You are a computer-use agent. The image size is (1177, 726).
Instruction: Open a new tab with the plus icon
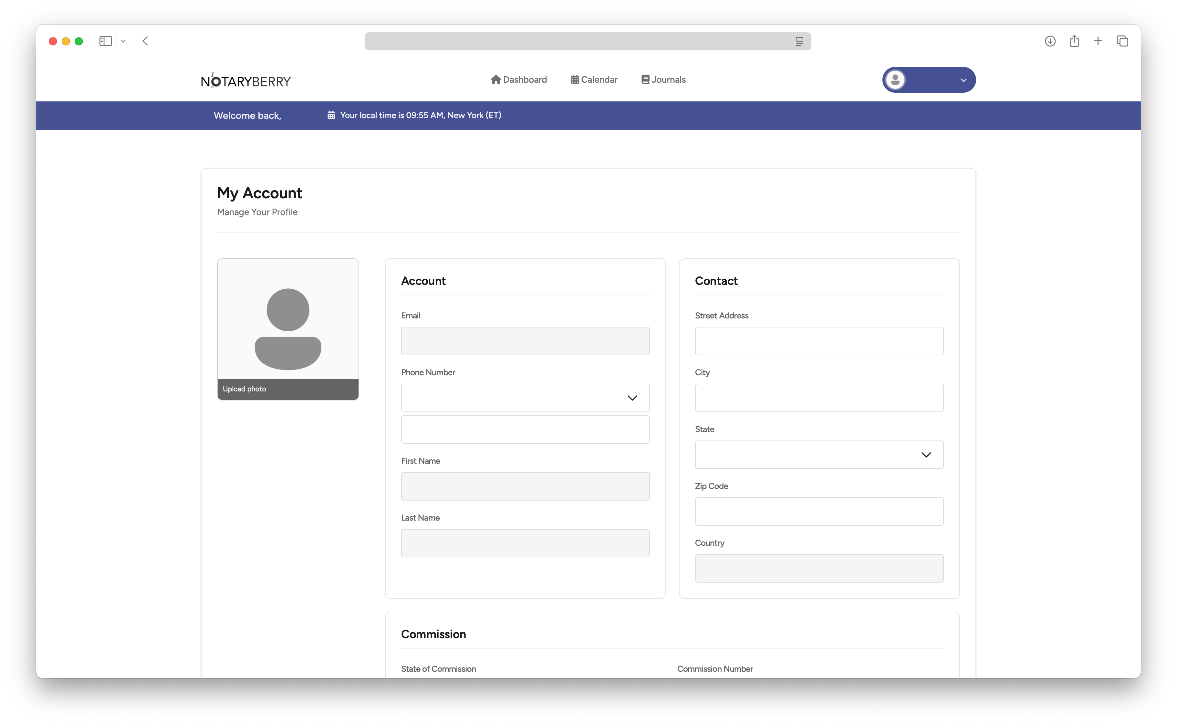click(1098, 41)
